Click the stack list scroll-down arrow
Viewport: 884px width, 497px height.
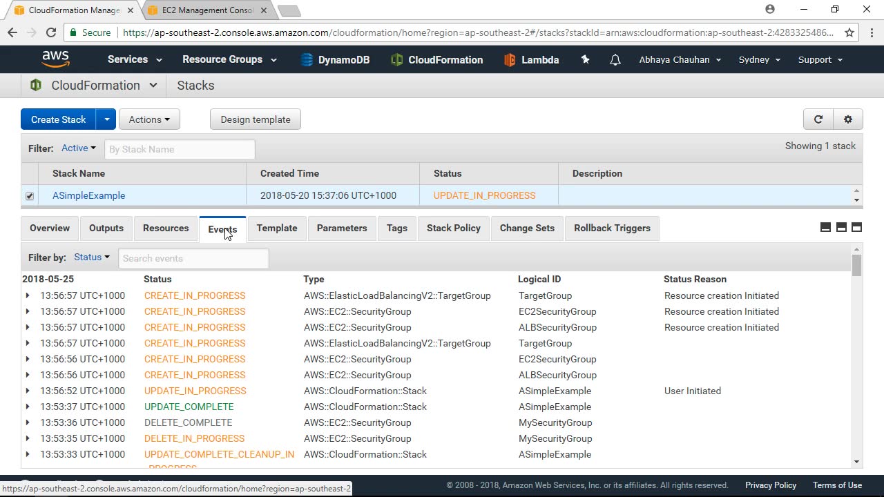coord(857,200)
